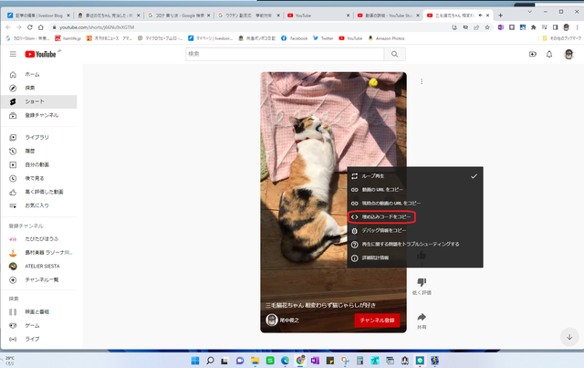
Task: Bookmark this page with star icon
Action: tap(487, 27)
